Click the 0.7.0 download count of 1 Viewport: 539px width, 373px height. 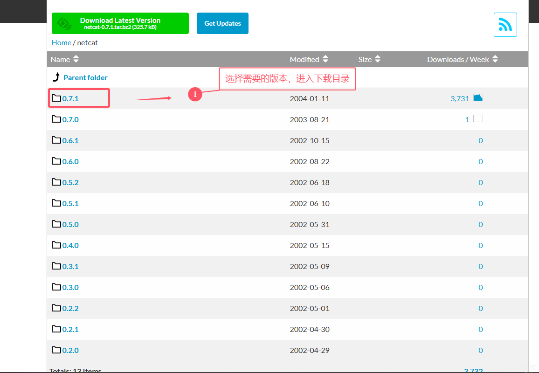pos(467,120)
